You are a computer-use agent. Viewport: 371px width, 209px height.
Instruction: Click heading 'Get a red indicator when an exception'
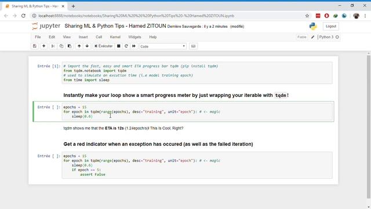coord(158,144)
